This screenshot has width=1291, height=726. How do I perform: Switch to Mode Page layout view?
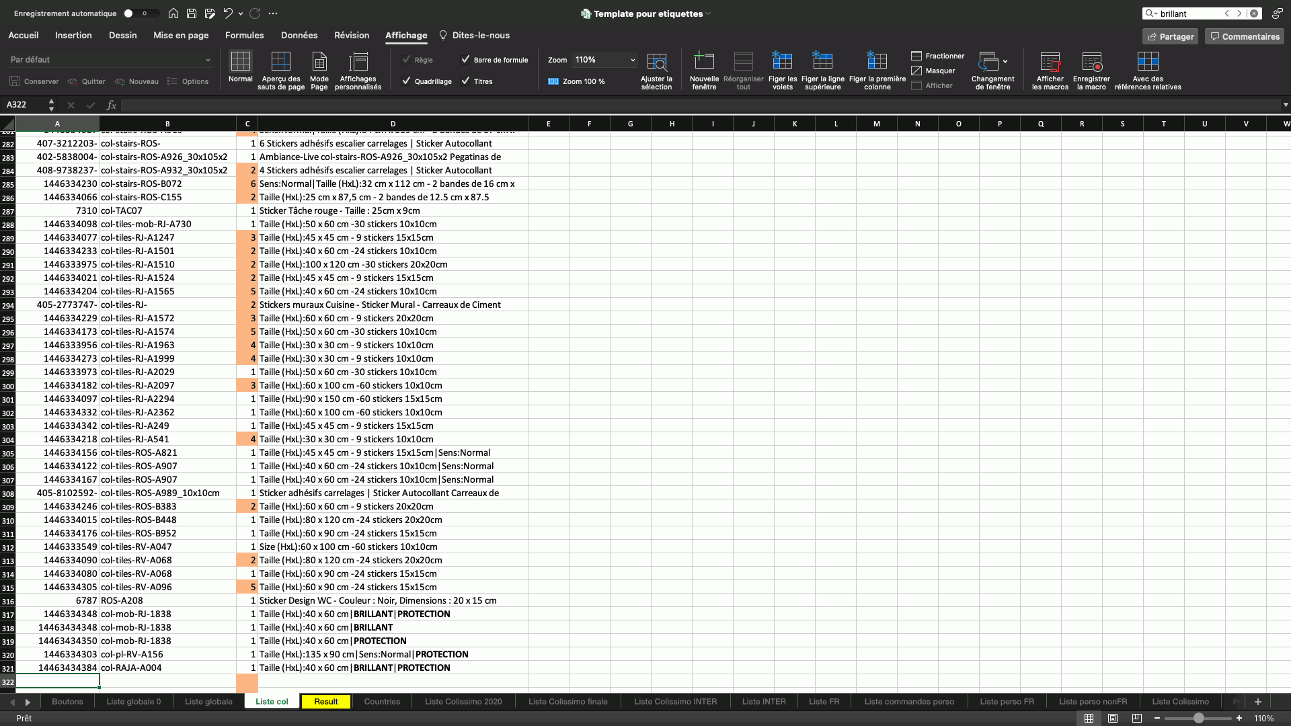[319, 70]
